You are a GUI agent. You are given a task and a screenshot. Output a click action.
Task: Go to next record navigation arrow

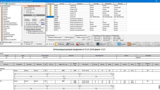(51, 44)
